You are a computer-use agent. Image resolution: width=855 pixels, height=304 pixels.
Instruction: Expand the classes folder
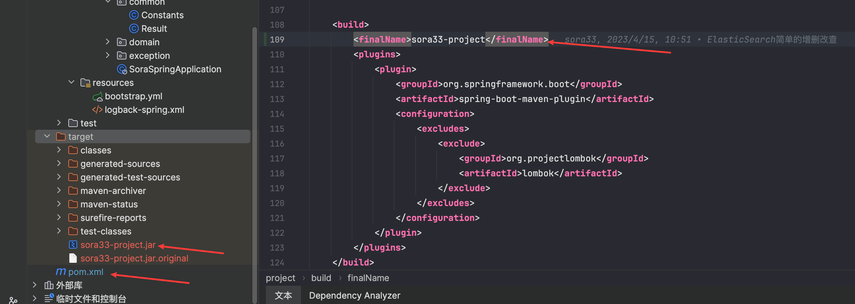point(59,150)
